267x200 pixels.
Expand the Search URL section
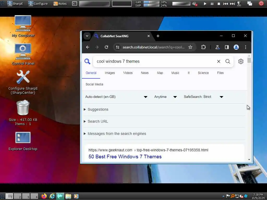click(98, 121)
